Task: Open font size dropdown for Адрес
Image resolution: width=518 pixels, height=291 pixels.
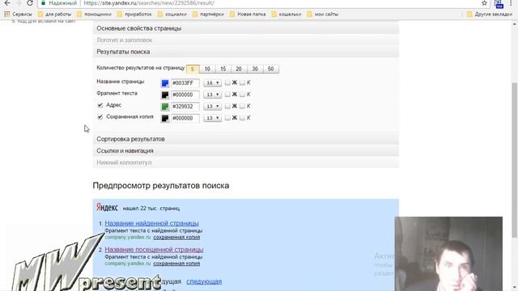Action: pos(212,106)
